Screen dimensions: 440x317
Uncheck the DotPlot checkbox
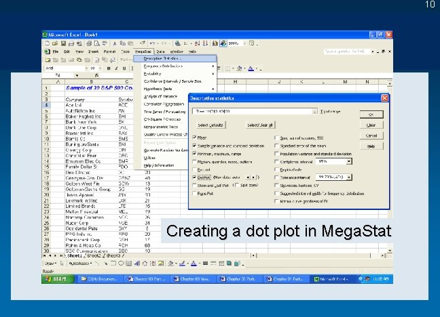(x=194, y=177)
